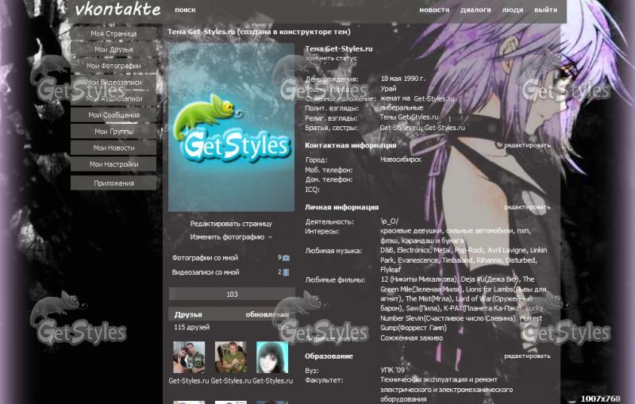Click the 103 rating bar
Image resolution: width=635 pixels, height=404 pixels.
[x=232, y=294]
